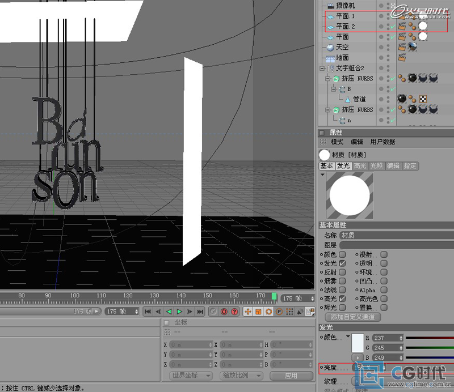Open the 缩放比例 dropdown
The height and width of the screenshot is (392, 454).
[x=241, y=376]
